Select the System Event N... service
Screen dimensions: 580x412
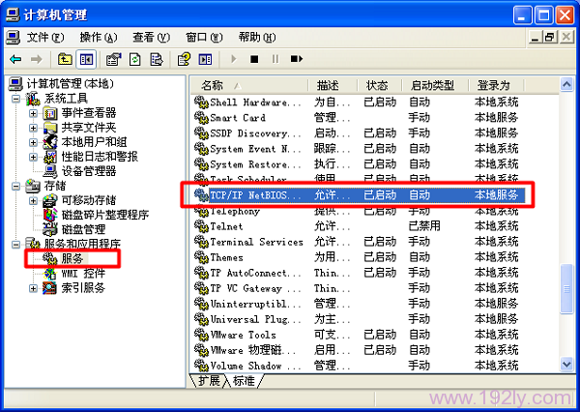coord(359,149)
